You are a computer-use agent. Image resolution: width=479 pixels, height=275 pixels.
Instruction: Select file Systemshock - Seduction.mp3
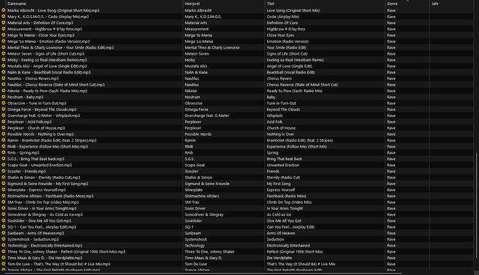[33, 240]
